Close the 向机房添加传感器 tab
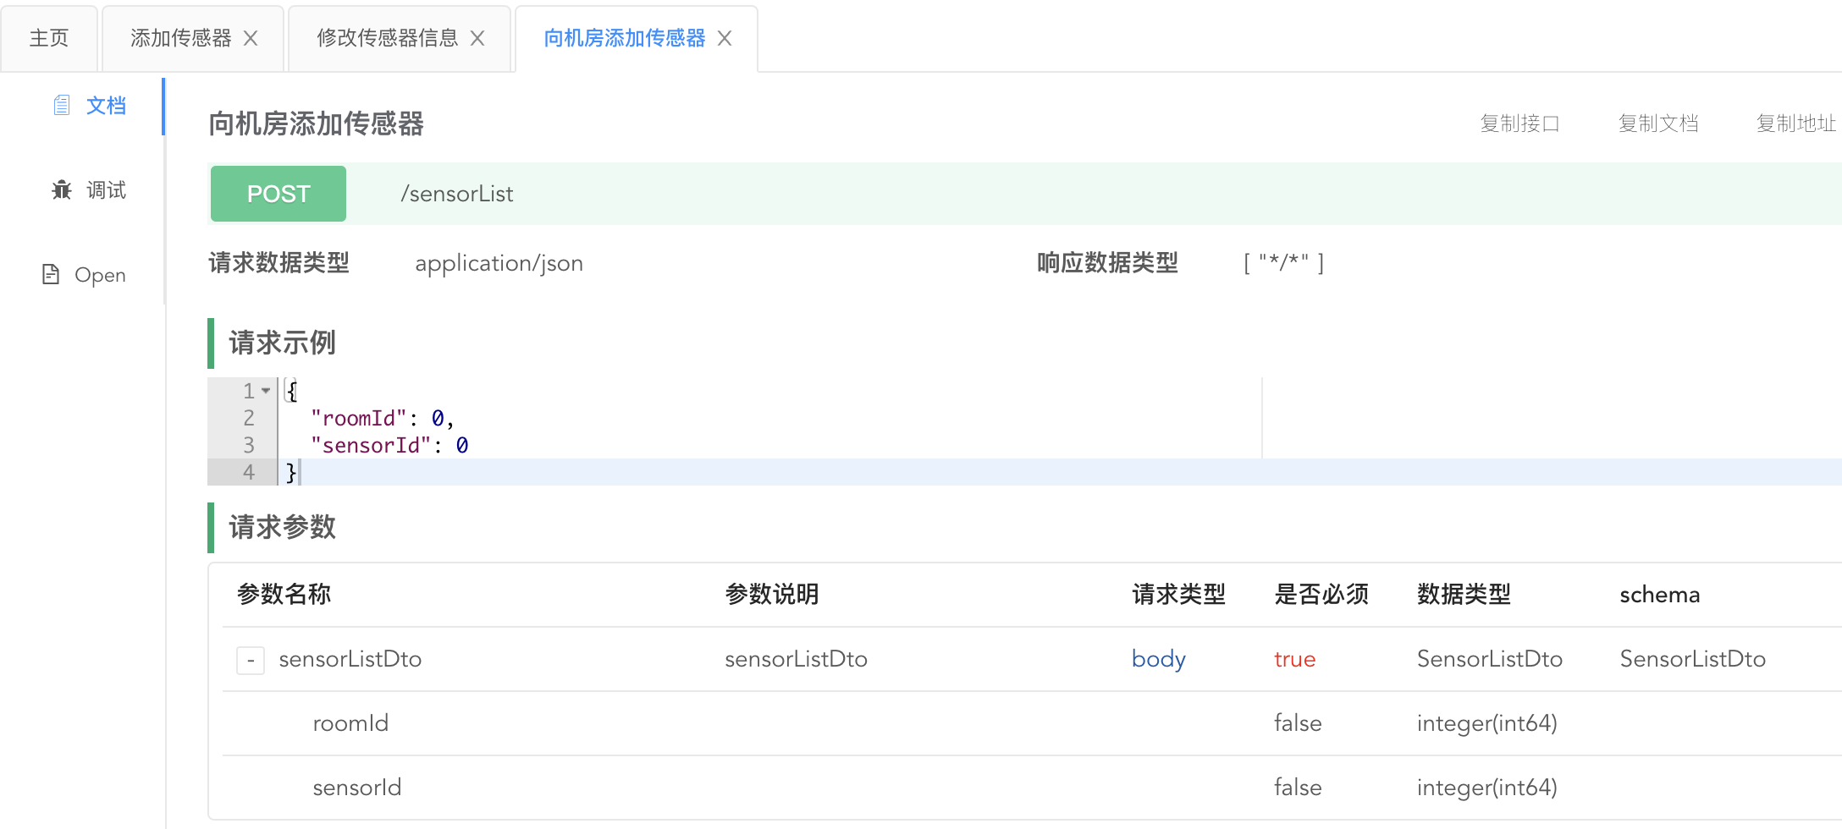This screenshot has width=1842, height=829. tap(725, 38)
